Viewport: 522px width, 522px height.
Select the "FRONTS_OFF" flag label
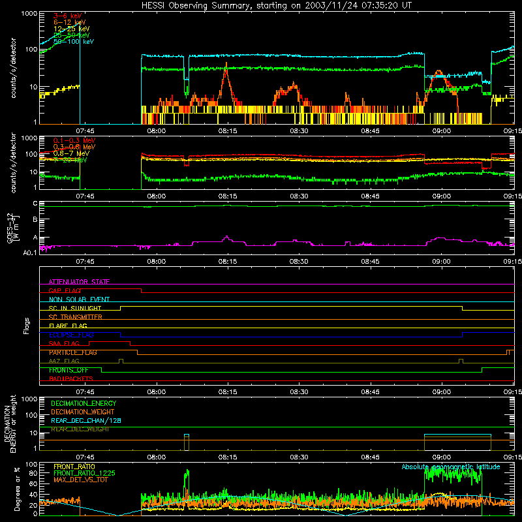pyautogui.click(x=69, y=370)
